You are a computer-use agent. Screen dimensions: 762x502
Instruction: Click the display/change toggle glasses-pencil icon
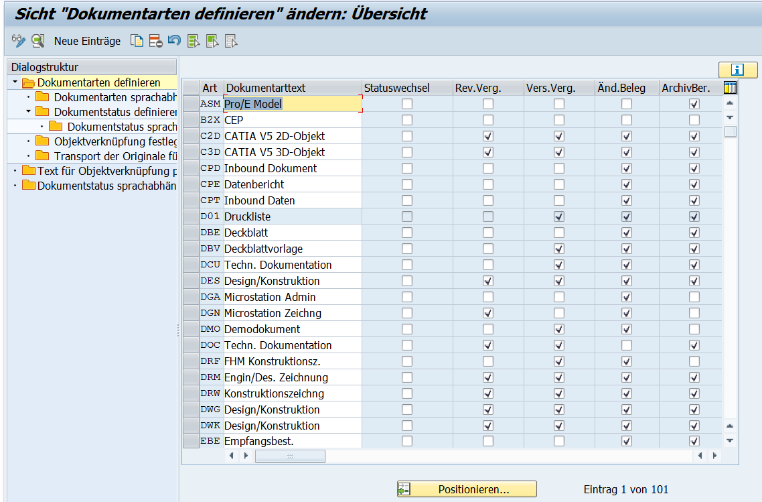[19, 41]
